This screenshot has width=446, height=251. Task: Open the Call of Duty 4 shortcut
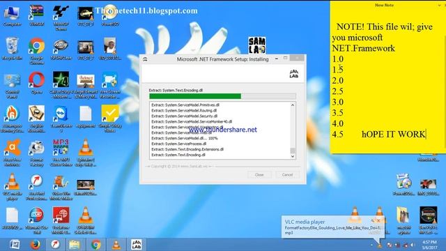pos(61,85)
